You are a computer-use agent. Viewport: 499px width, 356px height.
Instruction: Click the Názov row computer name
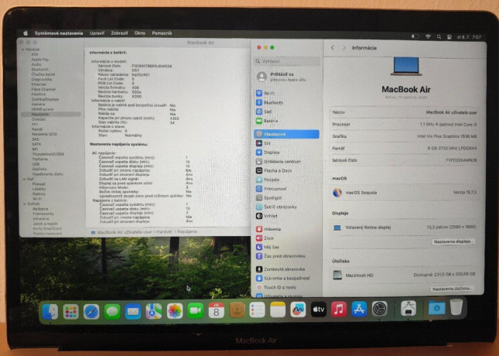coord(404,112)
